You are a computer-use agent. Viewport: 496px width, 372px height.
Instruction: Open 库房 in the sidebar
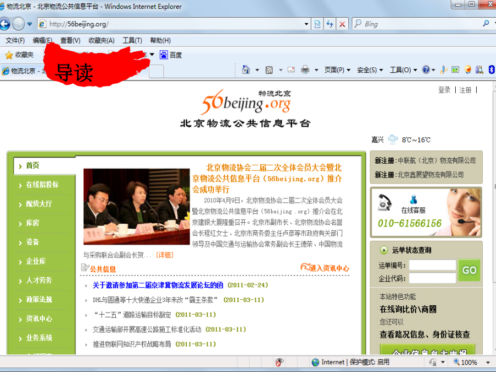tap(33, 223)
